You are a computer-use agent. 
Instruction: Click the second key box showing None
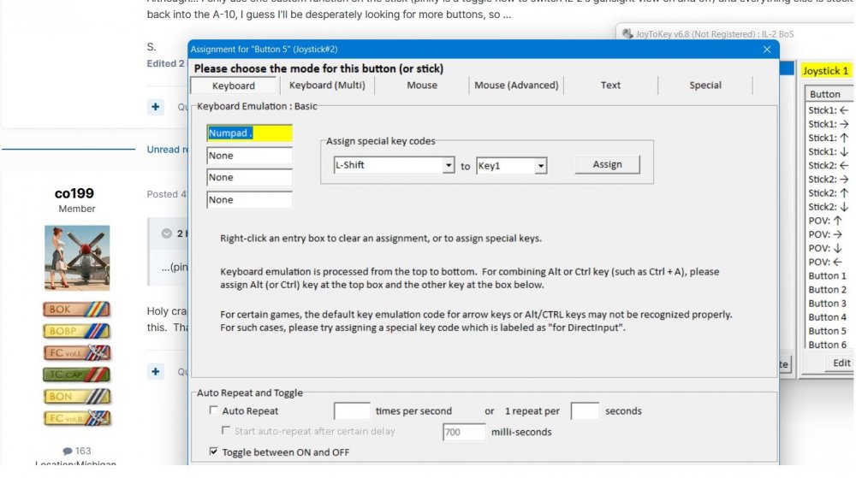pyautogui.click(x=249, y=156)
